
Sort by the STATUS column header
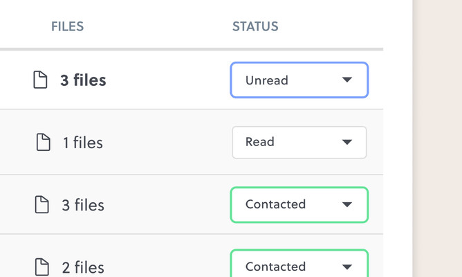(255, 27)
